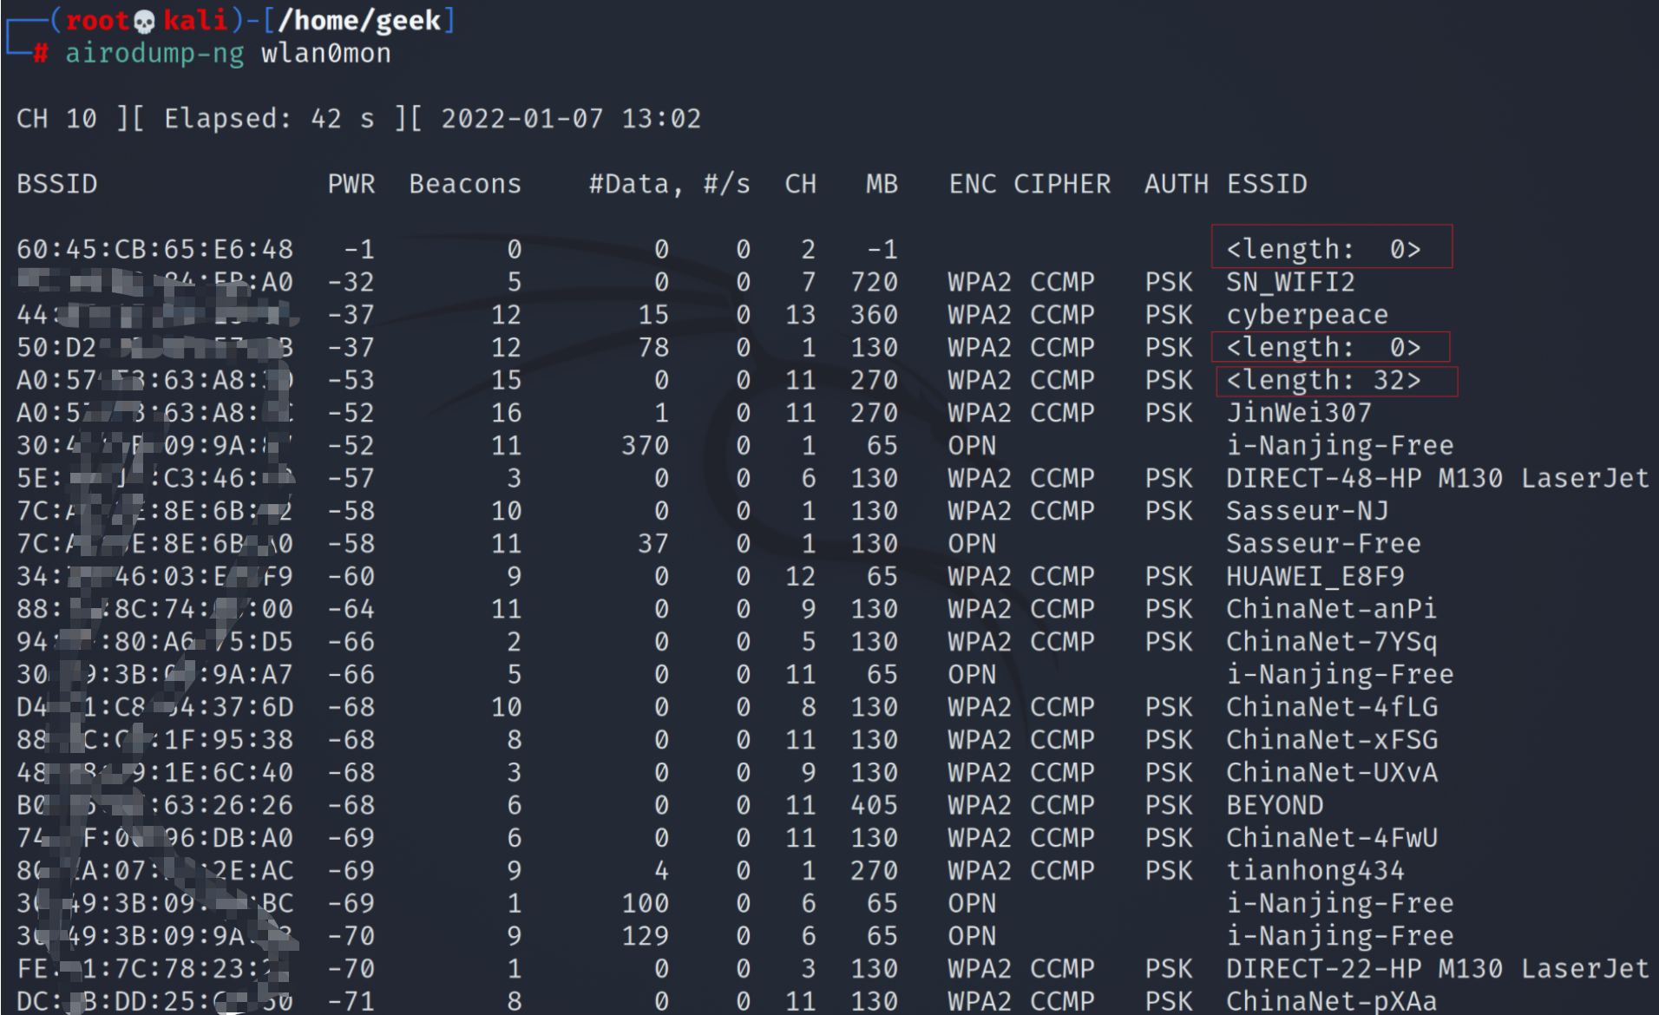Select the wlan0mon interface argument
The image size is (1659, 1015).
(326, 54)
